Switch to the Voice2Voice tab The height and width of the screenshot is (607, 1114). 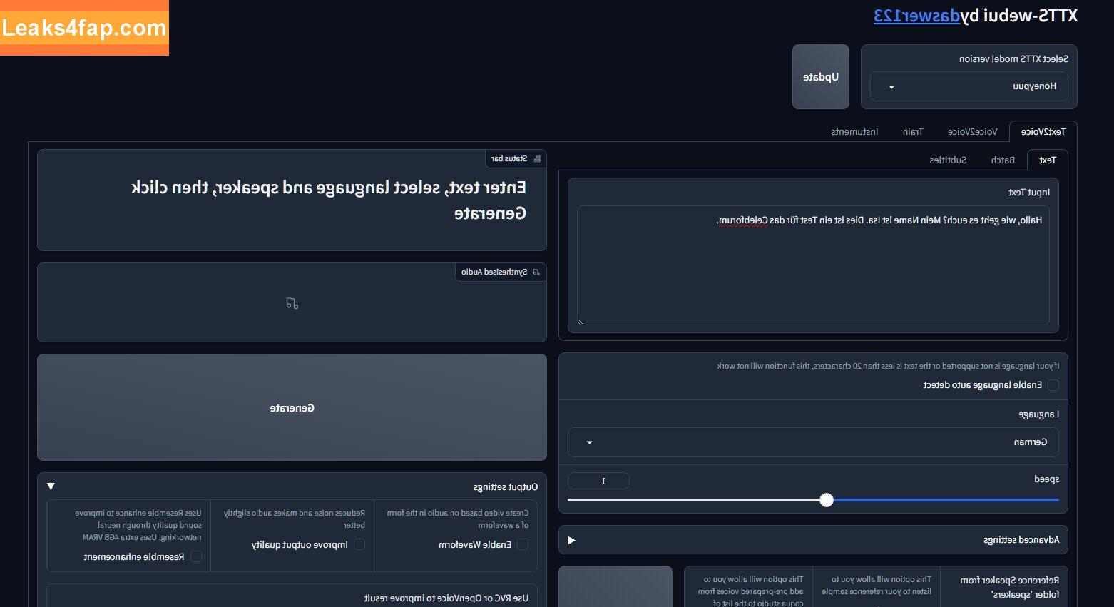tap(973, 131)
